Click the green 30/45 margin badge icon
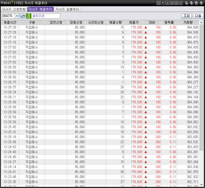Image resolution: width=205 pixels, height=188 pixels. 29,16
